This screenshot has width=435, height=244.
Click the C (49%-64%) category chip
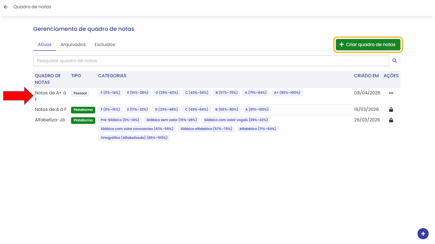[196, 109]
